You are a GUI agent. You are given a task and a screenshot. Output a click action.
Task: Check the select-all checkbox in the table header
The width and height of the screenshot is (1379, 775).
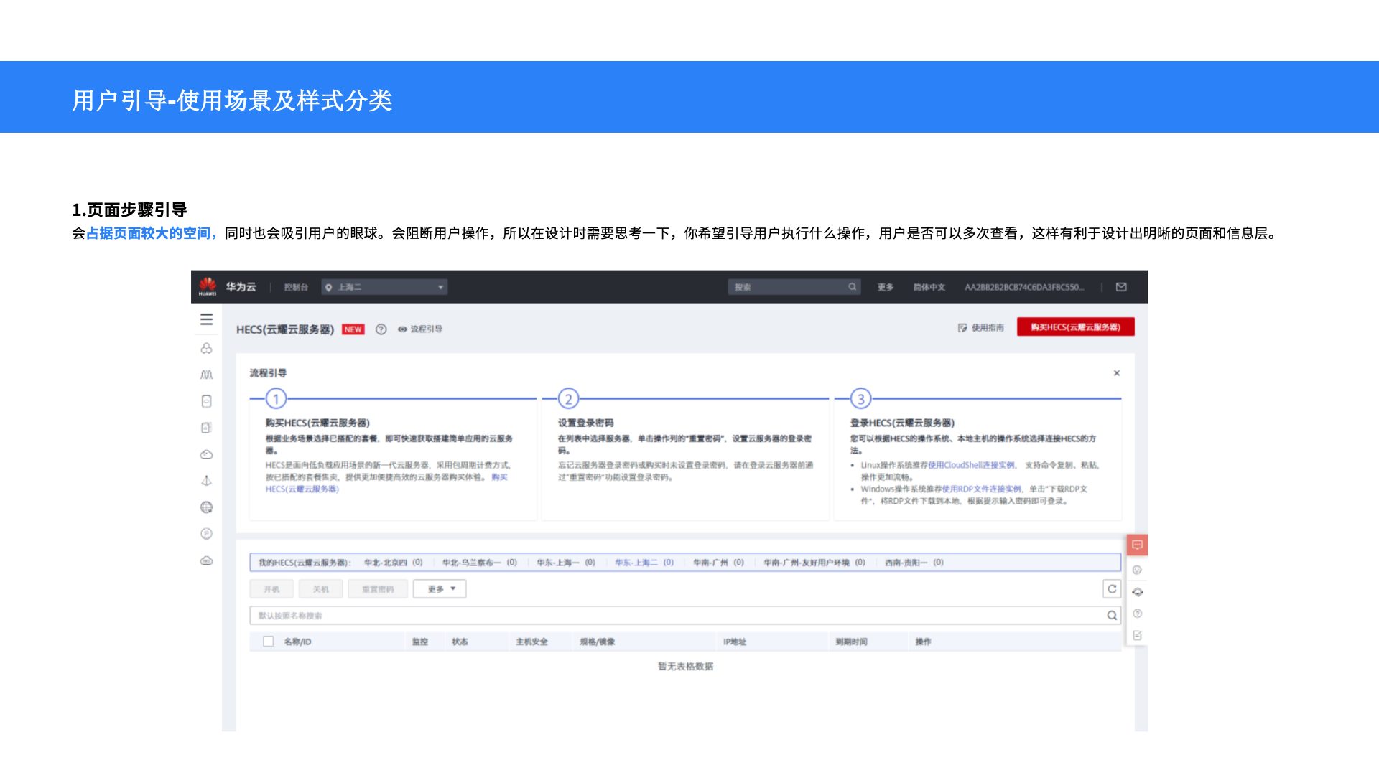point(268,642)
